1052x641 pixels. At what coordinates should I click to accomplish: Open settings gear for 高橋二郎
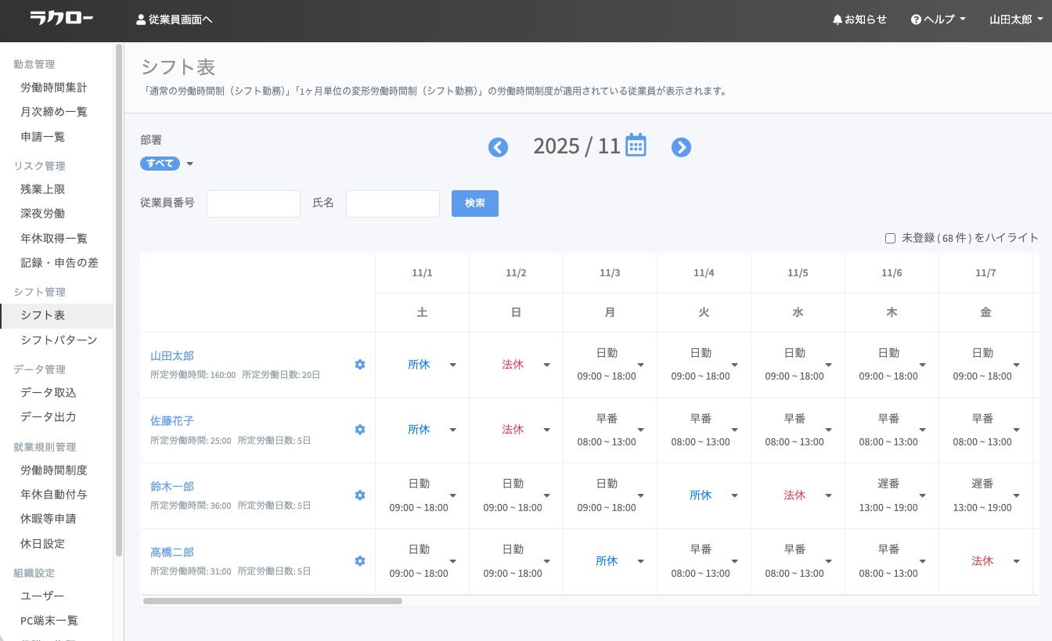pos(360,561)
